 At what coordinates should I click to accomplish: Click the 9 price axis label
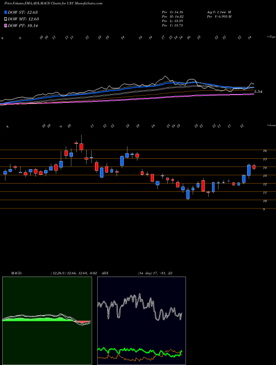click(264, 210)
